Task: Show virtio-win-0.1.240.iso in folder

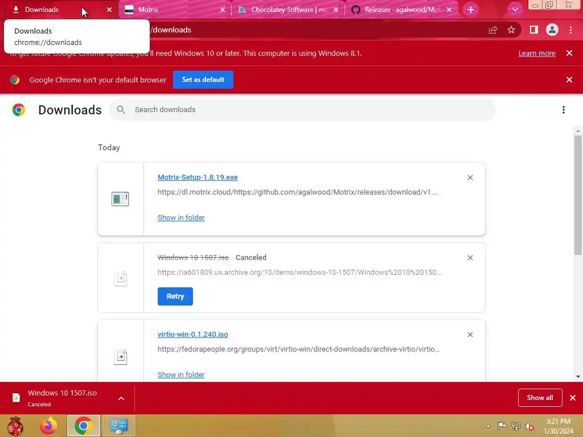Action: [x=181, y=374]
